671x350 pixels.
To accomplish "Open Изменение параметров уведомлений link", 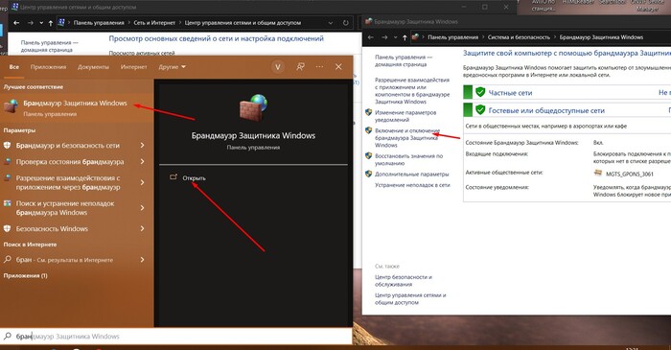I will pos(405,116).
